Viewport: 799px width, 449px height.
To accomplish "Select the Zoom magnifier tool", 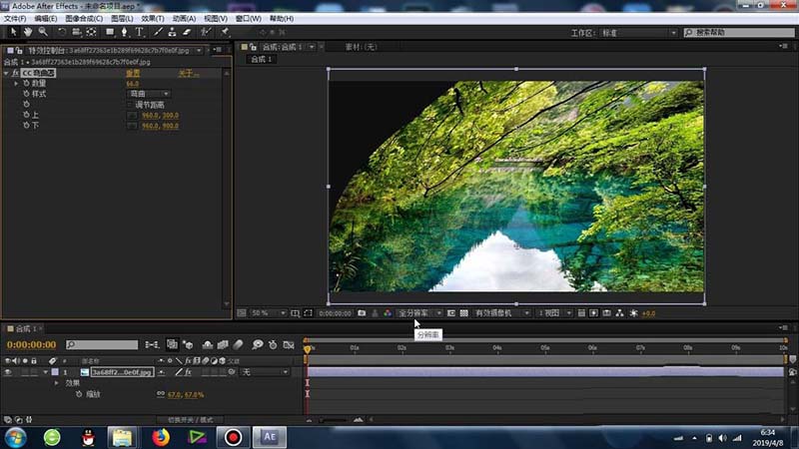I will [42, 32].
